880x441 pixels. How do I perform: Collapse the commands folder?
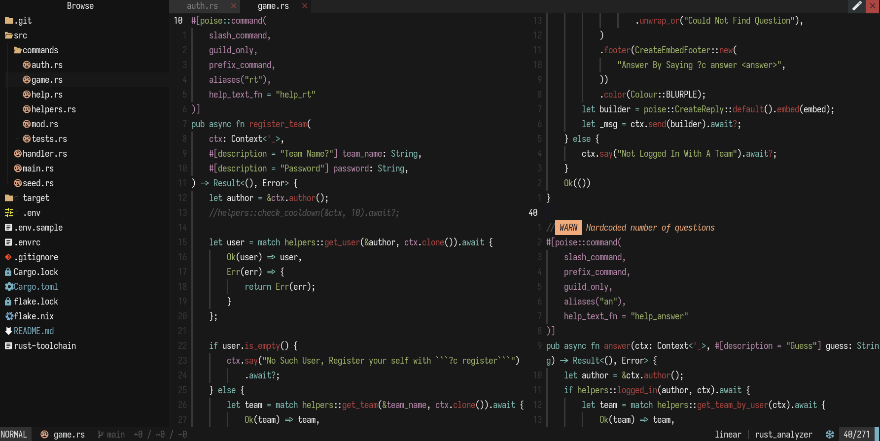(18, 50)
